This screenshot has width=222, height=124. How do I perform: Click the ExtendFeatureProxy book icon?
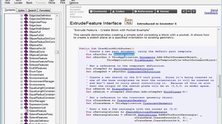[26, 114]
